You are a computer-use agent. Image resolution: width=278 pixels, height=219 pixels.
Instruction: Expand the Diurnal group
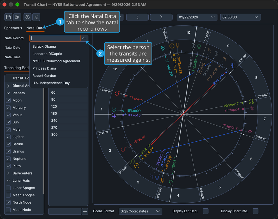coord(8,86)
